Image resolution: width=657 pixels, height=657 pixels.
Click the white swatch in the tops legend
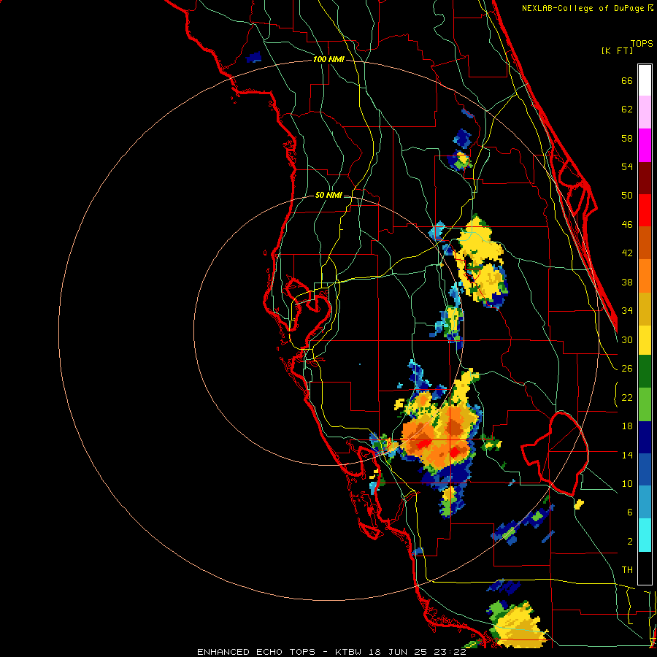[645, 80]
